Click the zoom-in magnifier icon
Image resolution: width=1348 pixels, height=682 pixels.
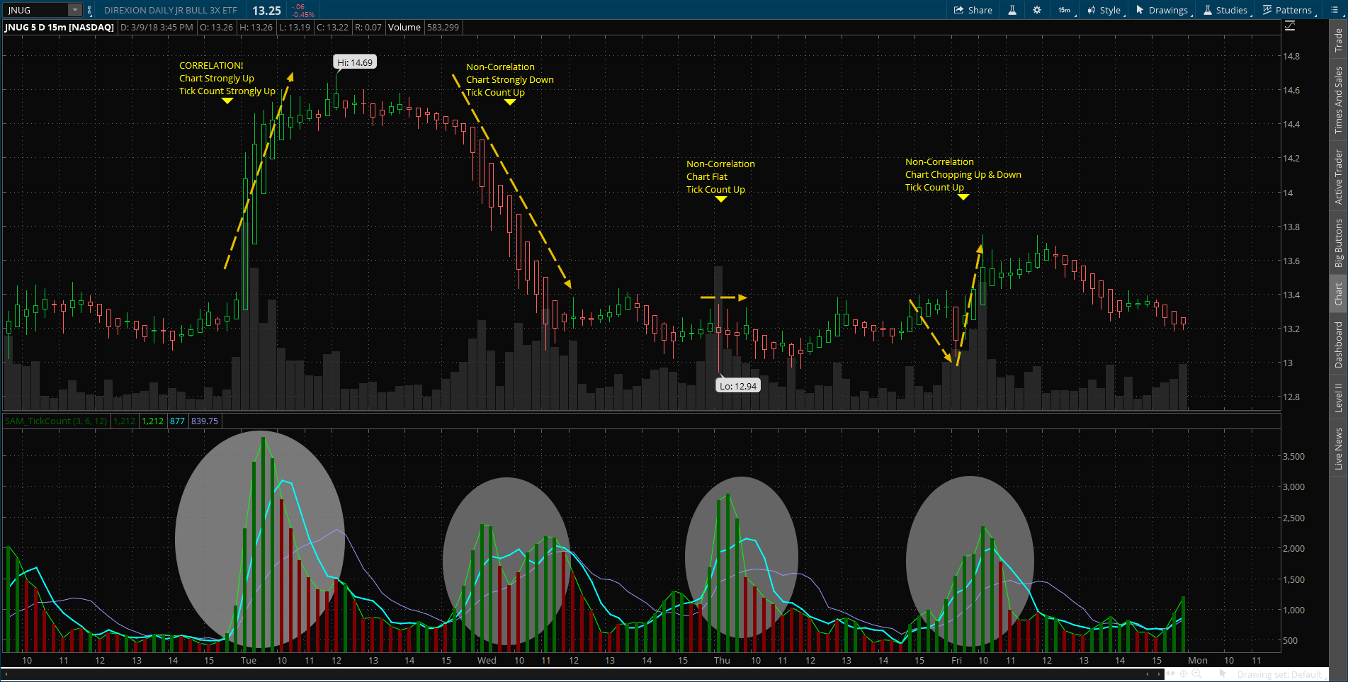1196,674
